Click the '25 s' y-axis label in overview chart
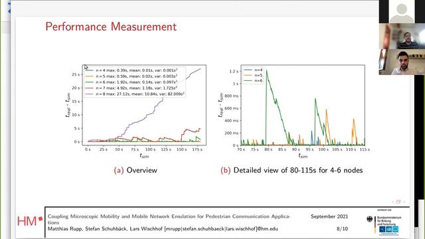Screen dimensions: 425x239 coord(76,74)
